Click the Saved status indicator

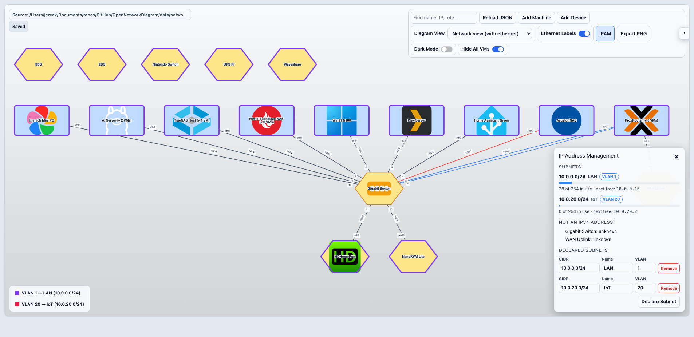tap(19, 27)
